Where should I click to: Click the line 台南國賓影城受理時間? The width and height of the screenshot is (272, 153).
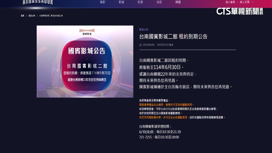point(155,126)
